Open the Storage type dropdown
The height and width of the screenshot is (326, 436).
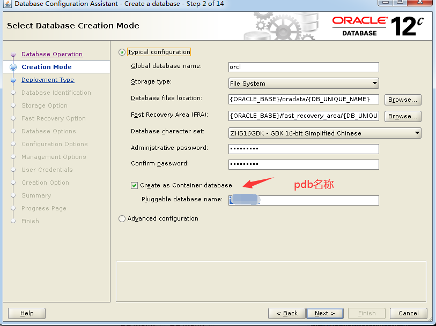click(x=304, y=83)
